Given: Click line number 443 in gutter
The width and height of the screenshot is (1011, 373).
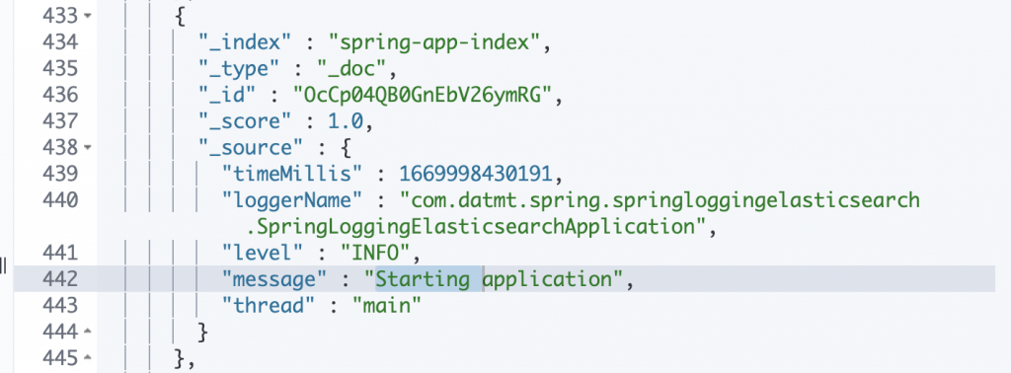Looking at the screenshot, I should (60, 305).
